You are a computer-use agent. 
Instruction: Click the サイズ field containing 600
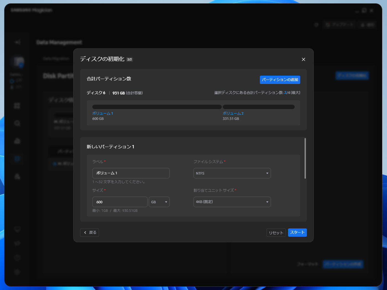(120, 202)
